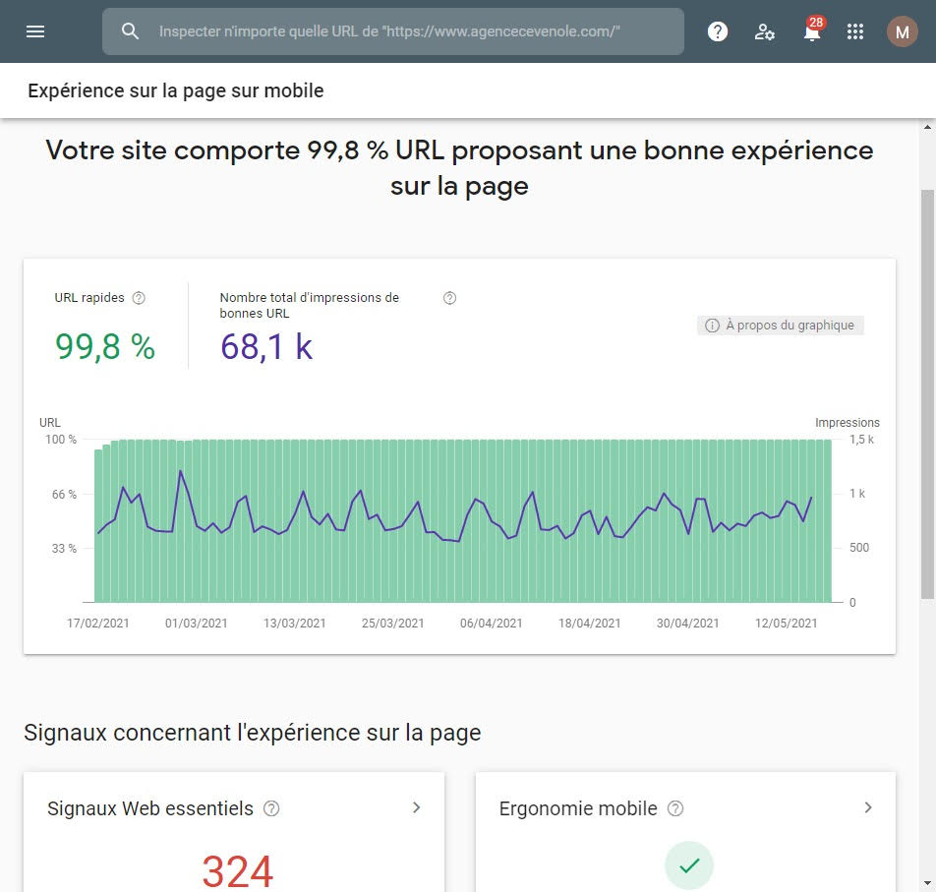Click the Ergonomie mobile card title
The image size is (936, 892).
[578, 808]
